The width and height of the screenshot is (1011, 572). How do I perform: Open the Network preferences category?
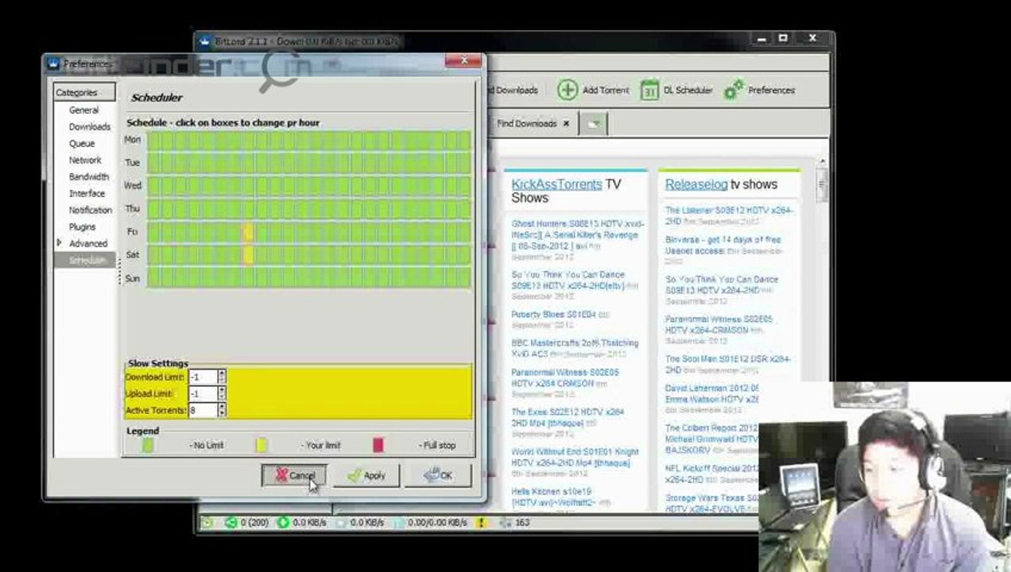[85, 160]
